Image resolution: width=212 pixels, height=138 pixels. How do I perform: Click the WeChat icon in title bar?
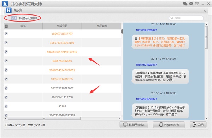[x=185, y=4]
